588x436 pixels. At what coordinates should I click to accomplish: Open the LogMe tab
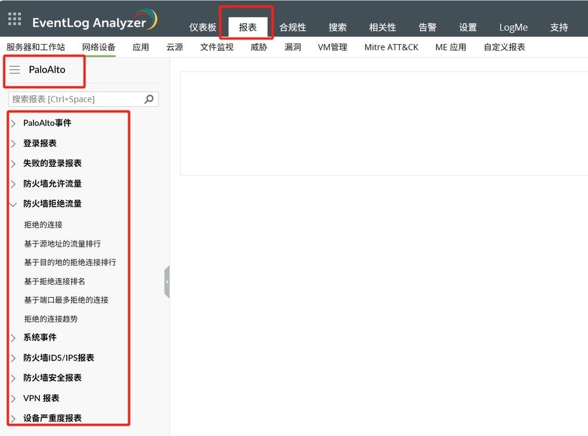pos(513,27)
